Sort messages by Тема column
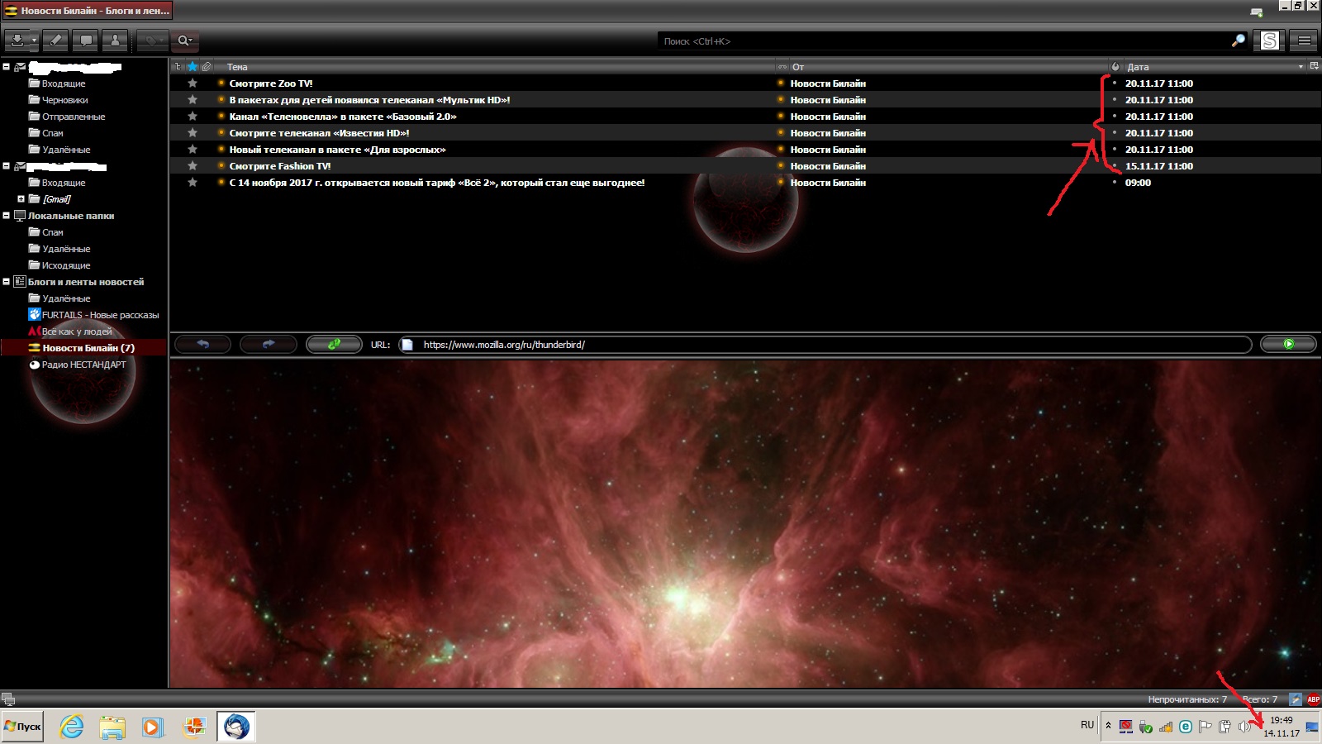This screenshot has width=1322, height=744. 496,67
